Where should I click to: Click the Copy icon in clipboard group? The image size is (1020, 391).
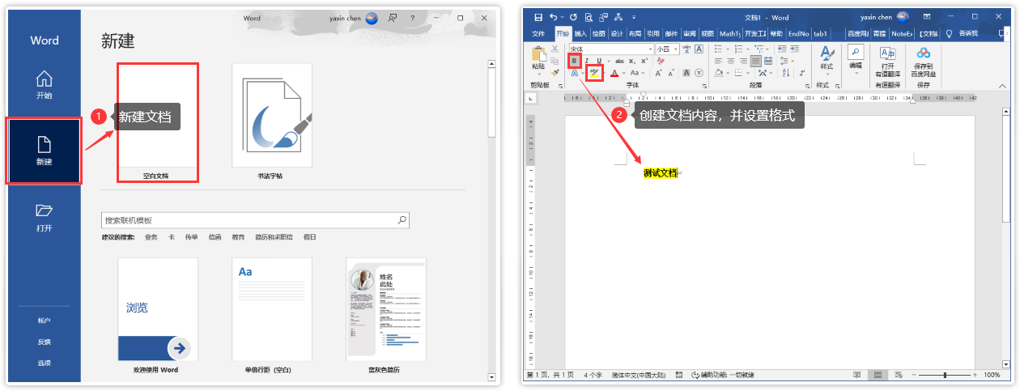[555, 61]
